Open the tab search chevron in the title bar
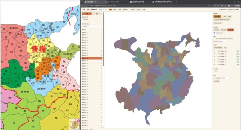Viewport: 241px width, 130px height. [x=82, y=2]
